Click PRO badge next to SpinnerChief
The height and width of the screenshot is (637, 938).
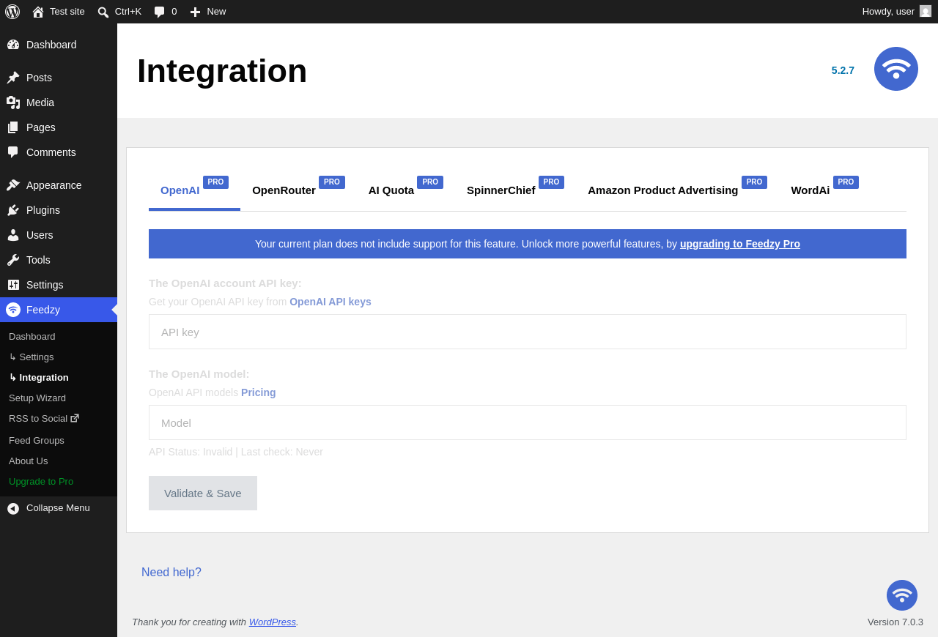(551, 182)
